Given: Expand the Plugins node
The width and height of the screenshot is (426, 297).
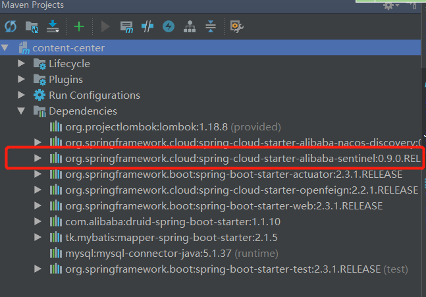Looking at the screenshot, I should coord(22,79).
